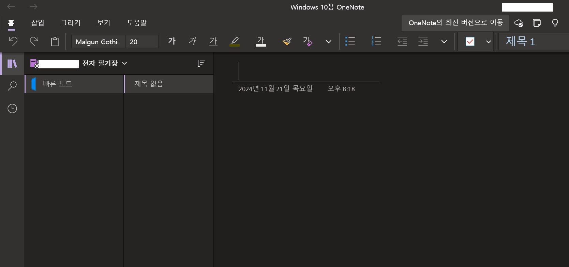The image size is (569, 267).
Task: Select the format painter brush
Action: 287,41
